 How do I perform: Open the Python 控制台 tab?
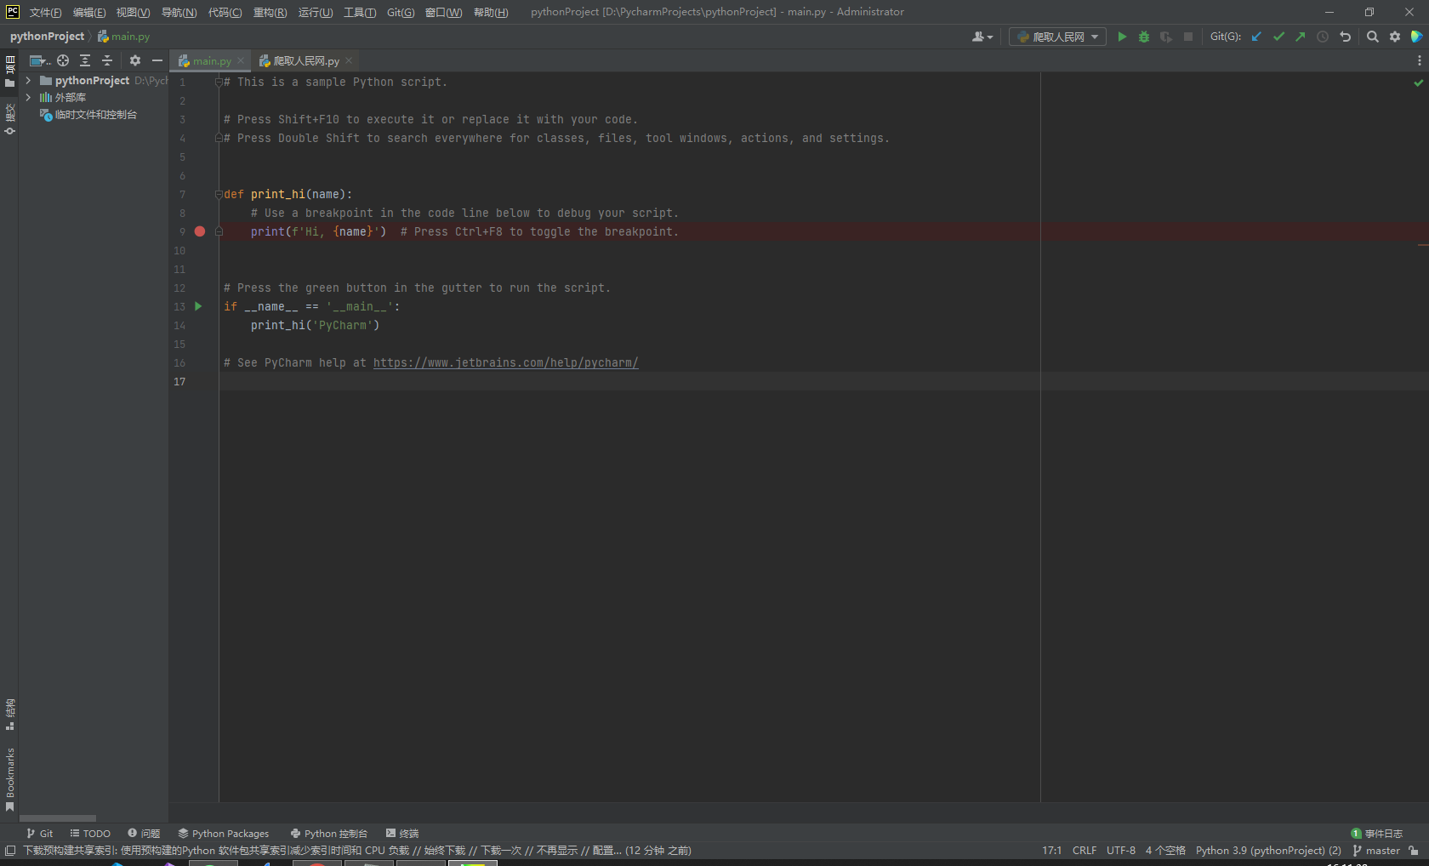pyautogui.click(x=328, y=834)
